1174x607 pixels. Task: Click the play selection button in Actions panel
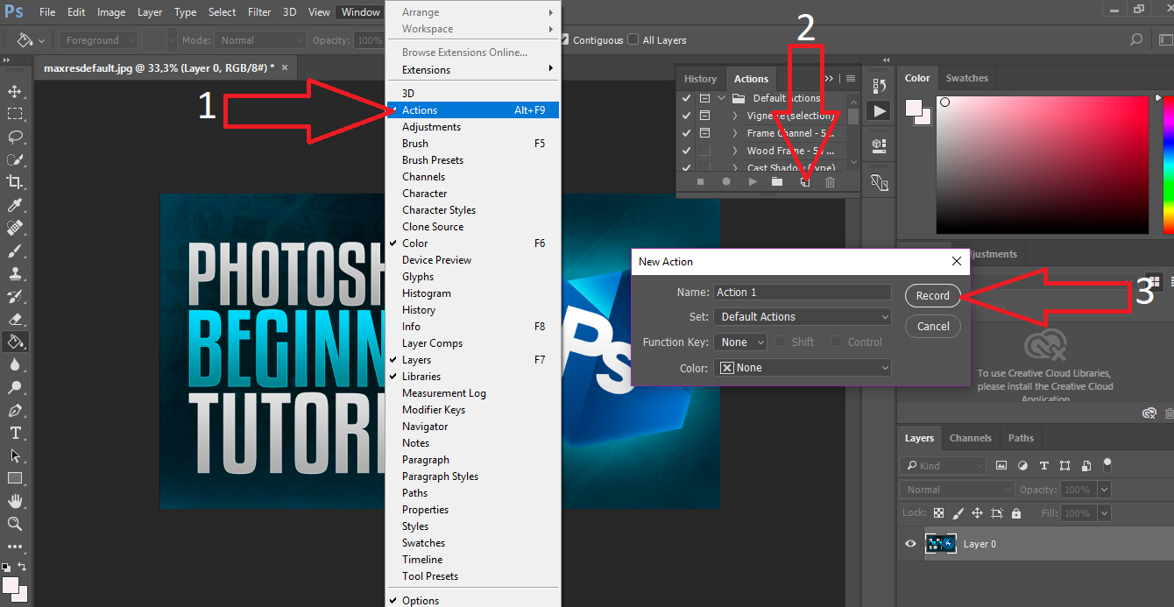pos(753,181)
